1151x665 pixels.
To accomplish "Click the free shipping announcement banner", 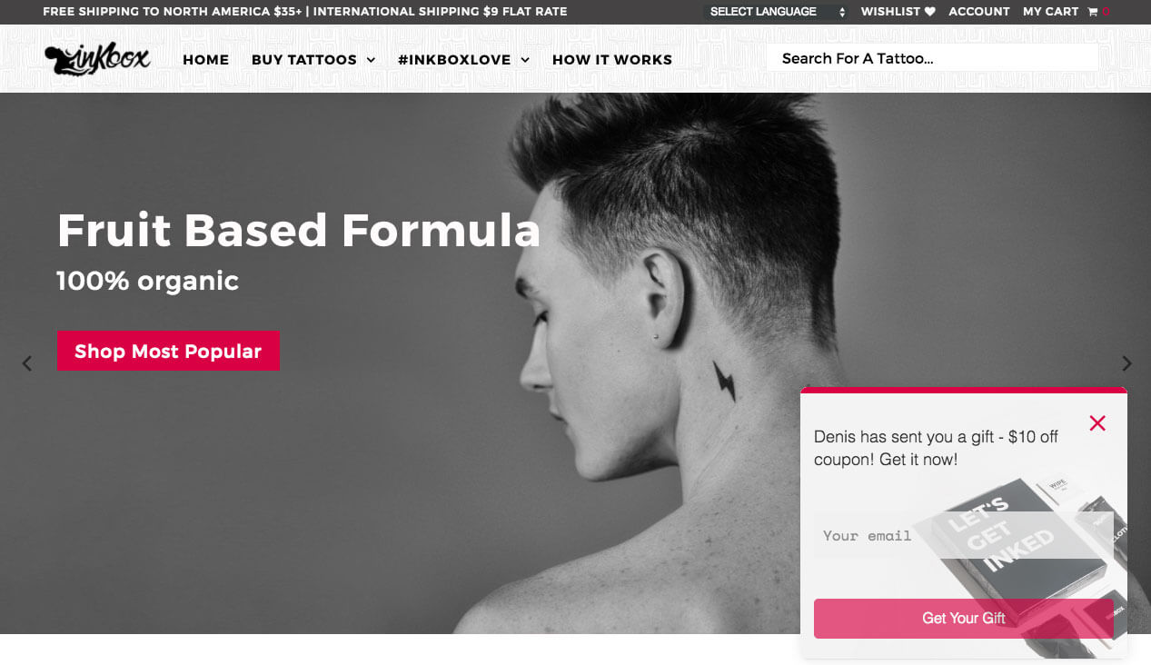I will [305, 12].
